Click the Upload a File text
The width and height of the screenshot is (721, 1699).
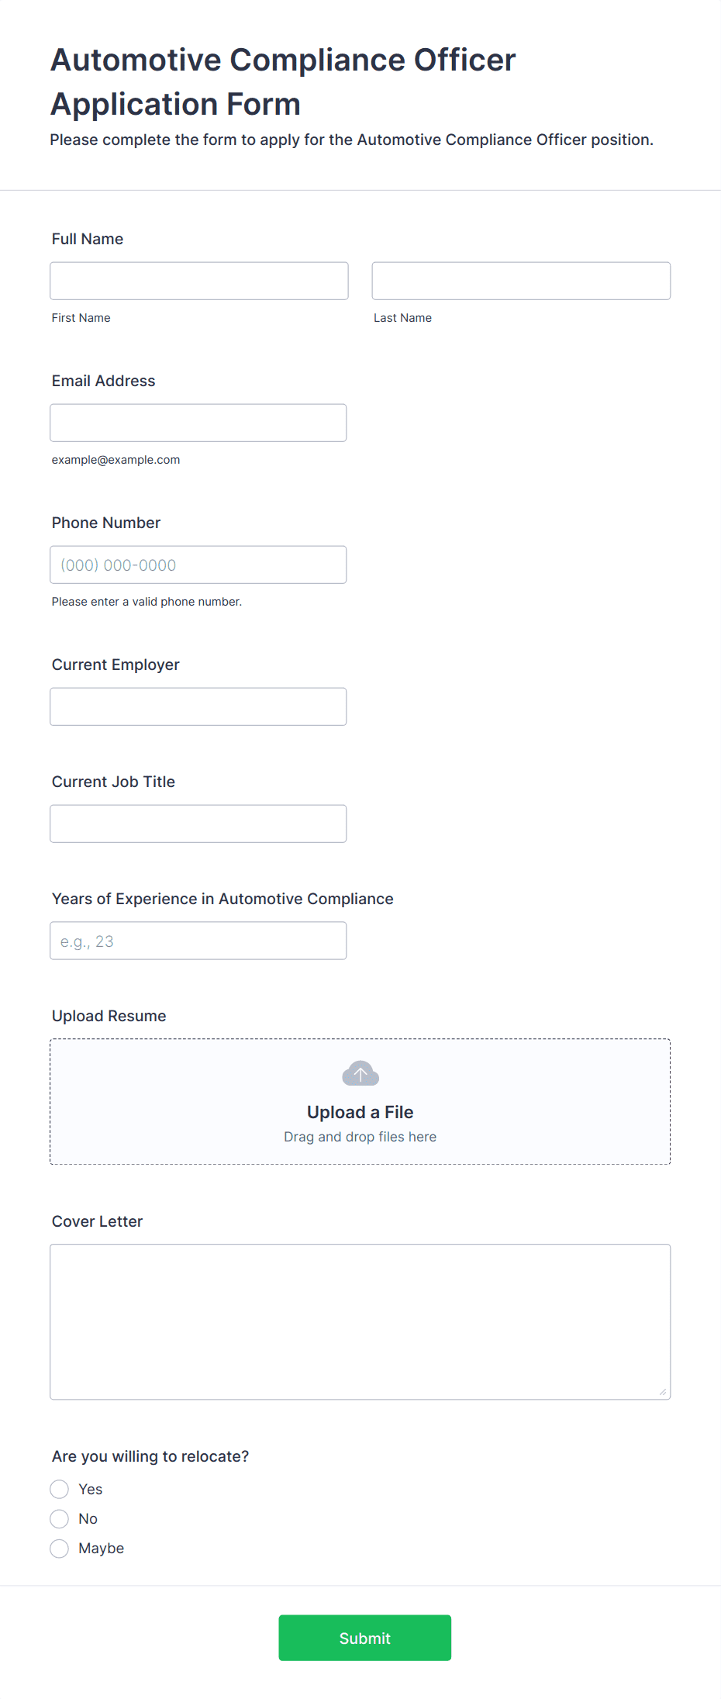[360, 1112]
